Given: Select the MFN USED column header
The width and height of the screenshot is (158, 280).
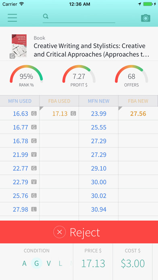Looking at the screenshot, I should pos(20,101).
